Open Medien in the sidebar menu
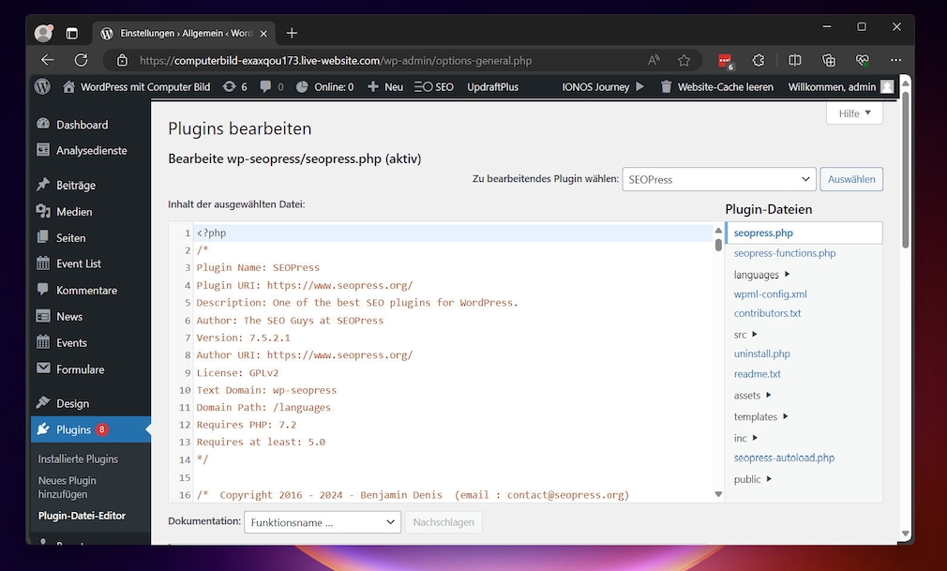 [74, 212]
